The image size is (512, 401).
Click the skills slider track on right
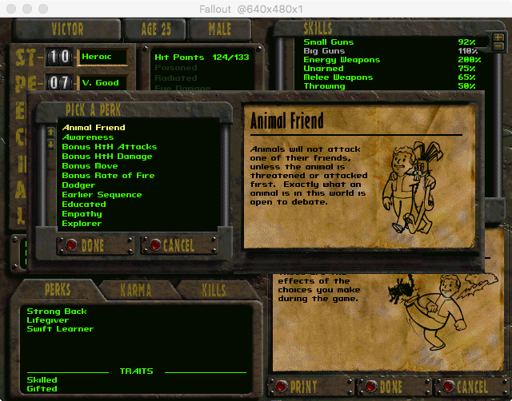pyautogui.click(x=498, y=124)
